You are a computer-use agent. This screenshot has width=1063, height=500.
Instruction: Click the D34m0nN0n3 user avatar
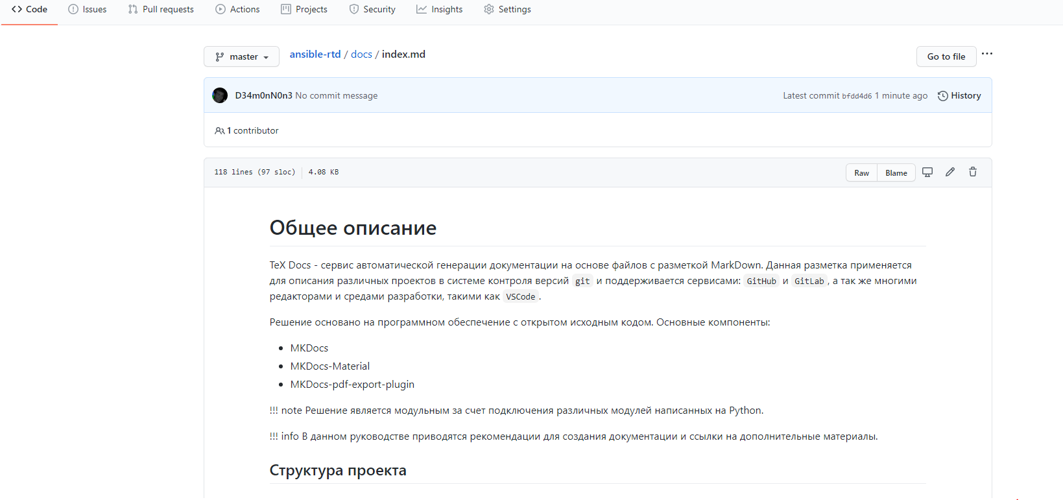click(x=220, y=95)
